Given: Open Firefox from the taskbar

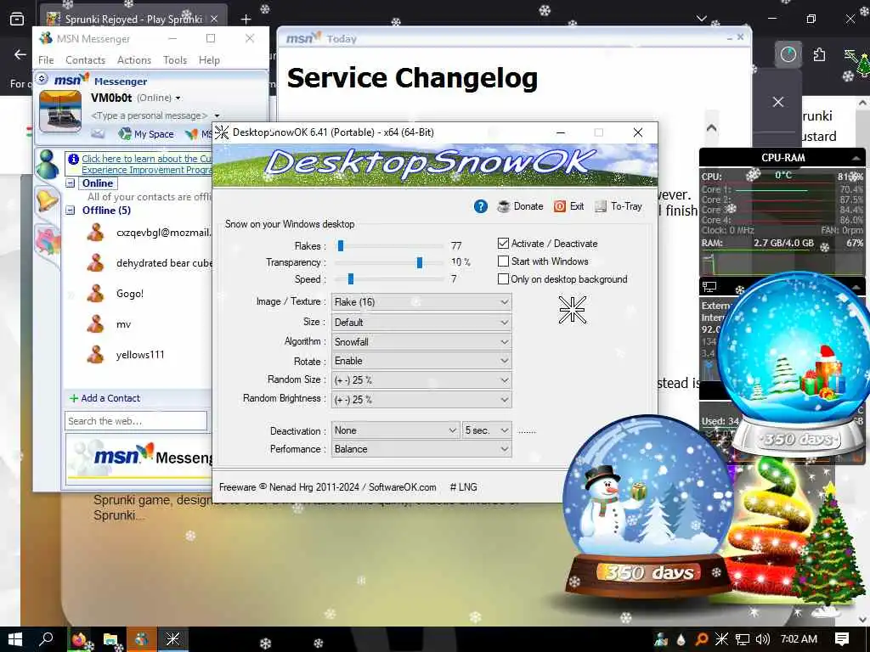Looking at the screenshot, I should point(80,639).
